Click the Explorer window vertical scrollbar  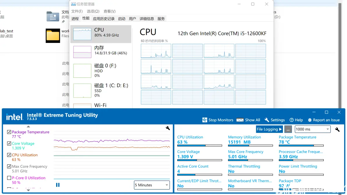tap(340, 55)
